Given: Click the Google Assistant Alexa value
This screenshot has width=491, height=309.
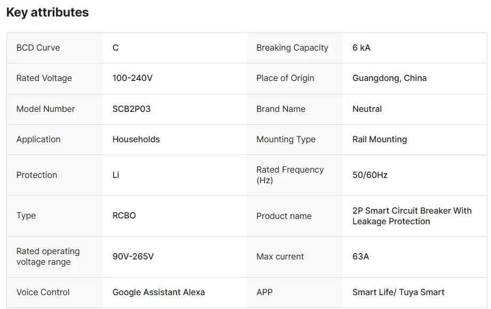Looking at the screenshot, I should click(x=158, y=292).
